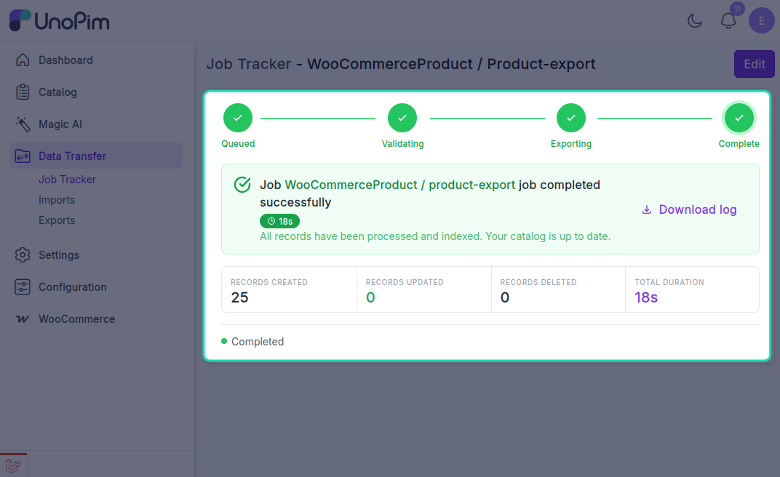Click Records Deleted value 0

pos(505,297)
